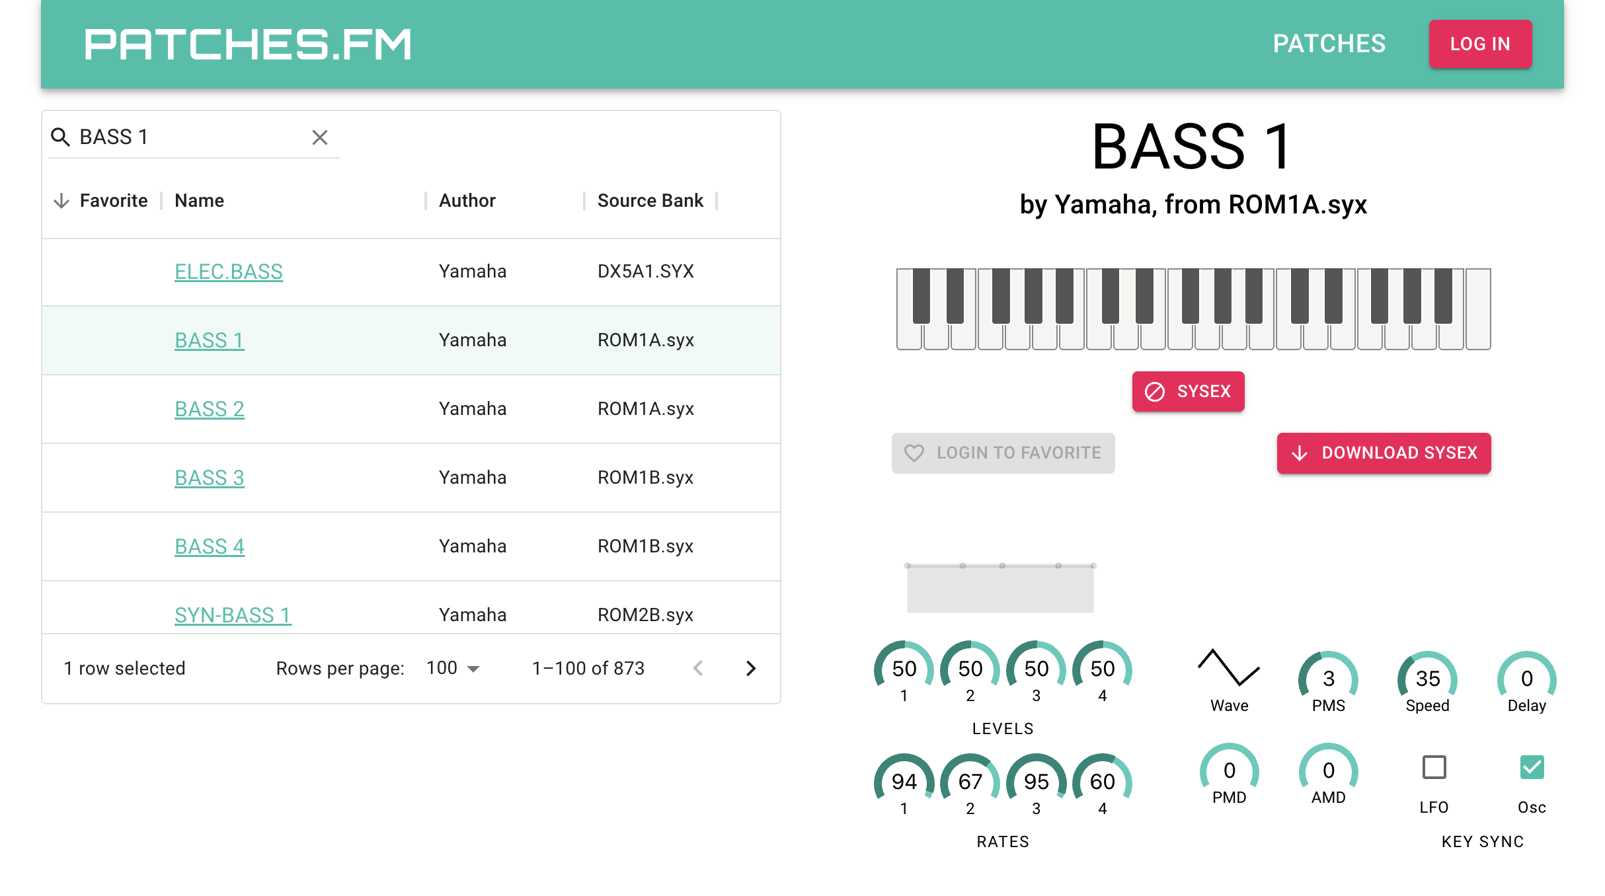Click the Favorite column sort arrow

click(x=61, y=201)
